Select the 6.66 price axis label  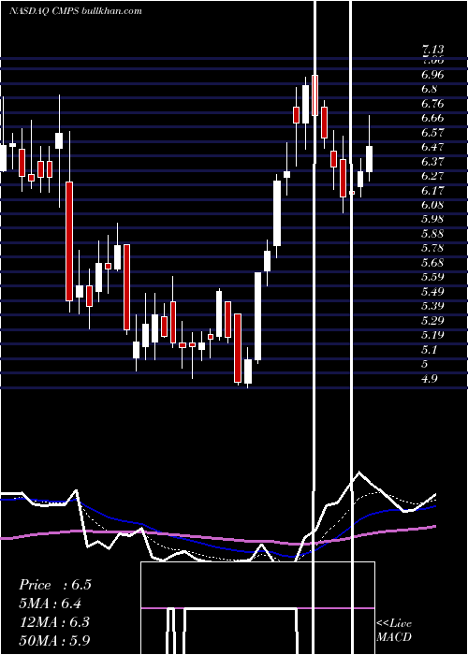coord(432,118)
